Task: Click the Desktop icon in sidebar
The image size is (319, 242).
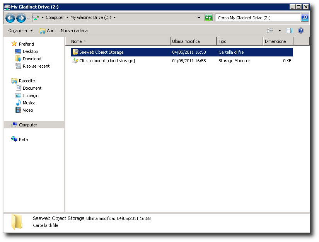Action: click(18, 51)
